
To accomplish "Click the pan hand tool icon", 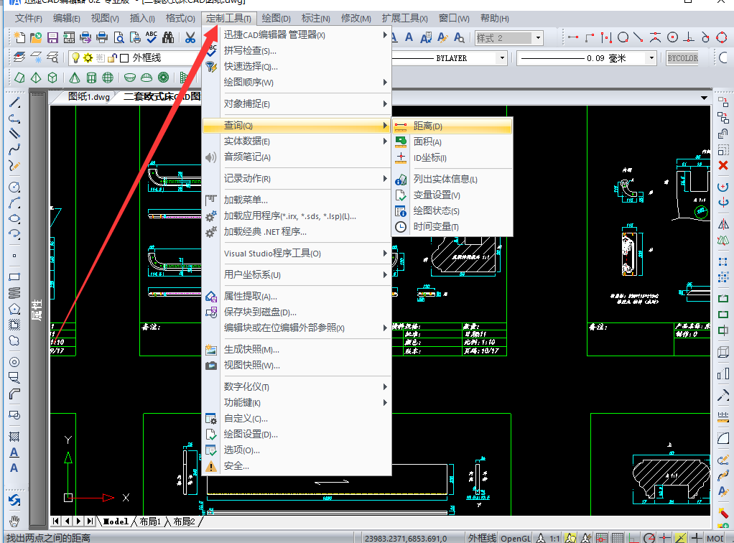I will [14, 521].
